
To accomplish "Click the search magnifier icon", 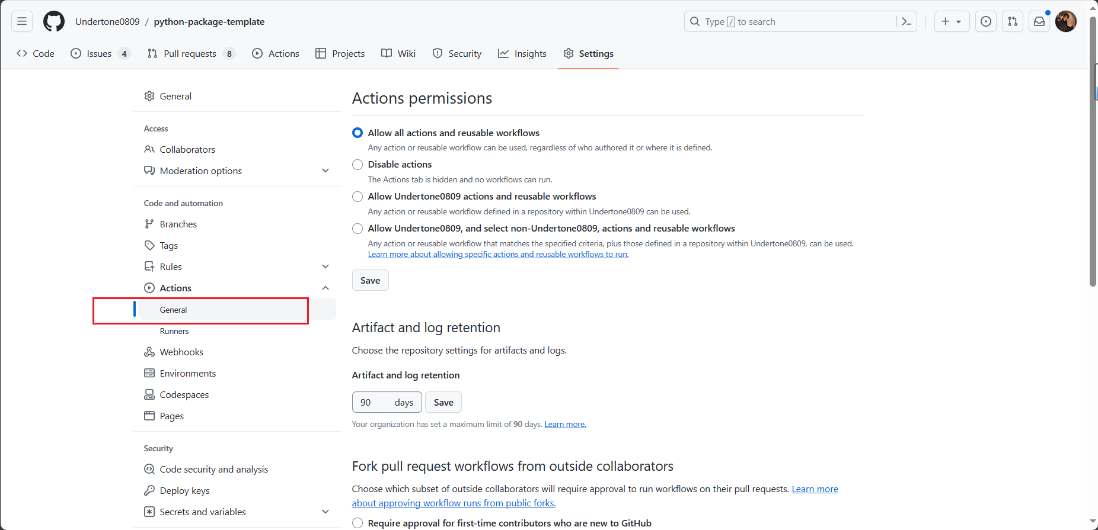I will [x=695, y=21].
